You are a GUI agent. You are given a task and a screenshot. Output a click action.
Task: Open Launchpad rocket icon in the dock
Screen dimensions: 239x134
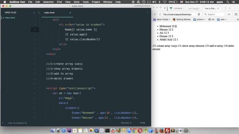click(x=58, y=131)
